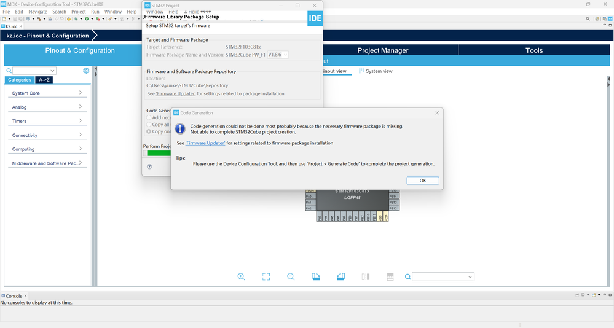
Task: Open the Pinout & Configuration tab
Action: point(80,50)
